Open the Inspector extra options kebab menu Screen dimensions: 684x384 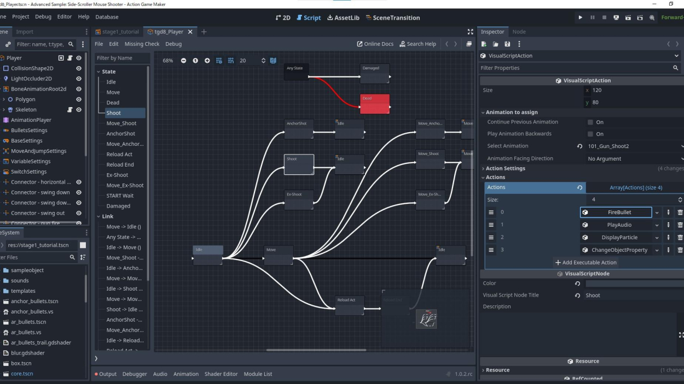519,44
